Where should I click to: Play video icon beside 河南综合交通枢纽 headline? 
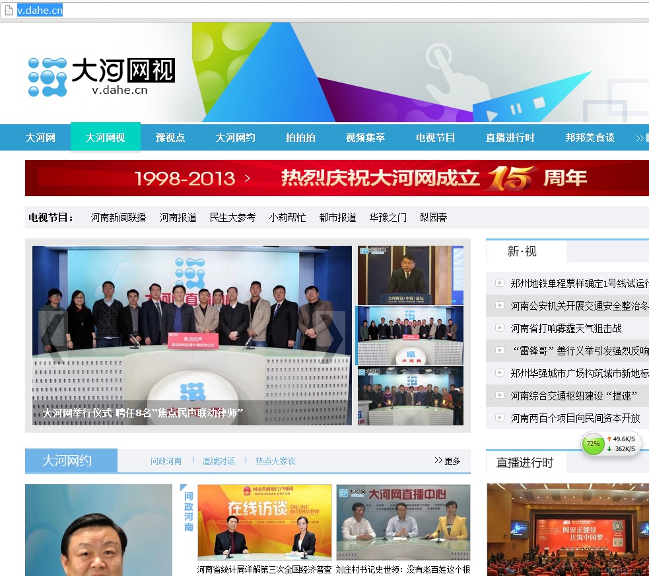pyautogui.click(x=500, y=395)
